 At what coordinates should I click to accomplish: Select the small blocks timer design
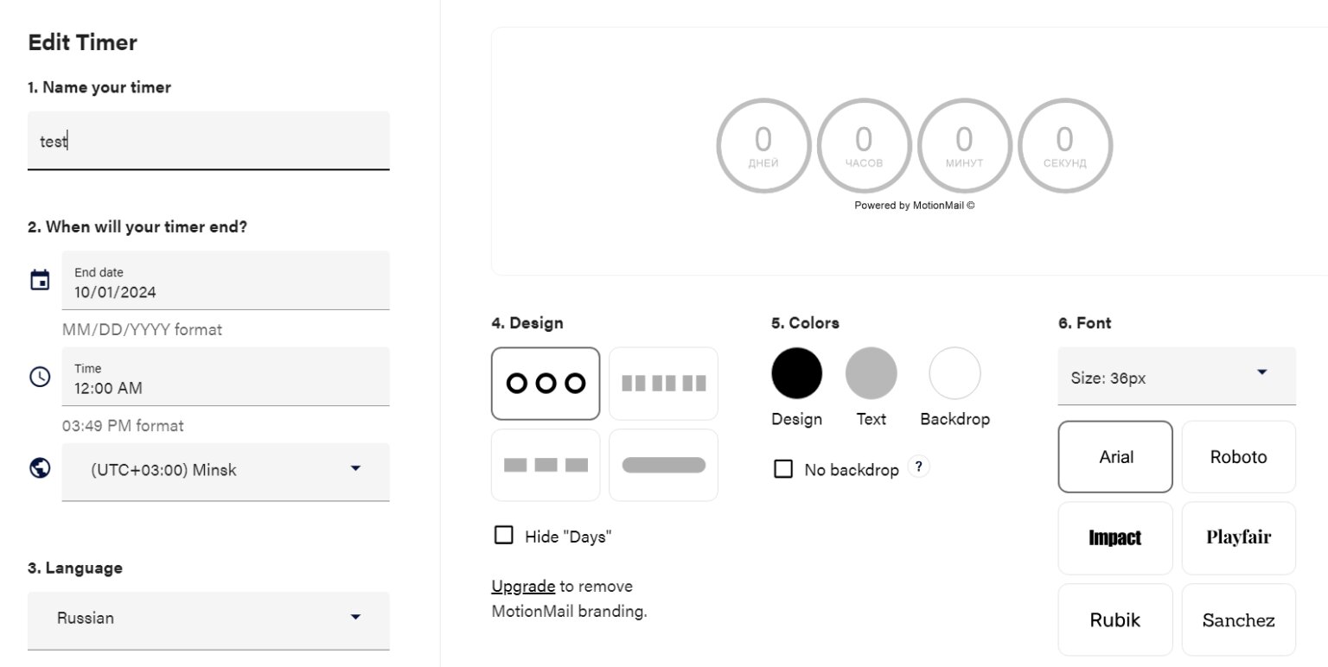(x=663, y=384)
